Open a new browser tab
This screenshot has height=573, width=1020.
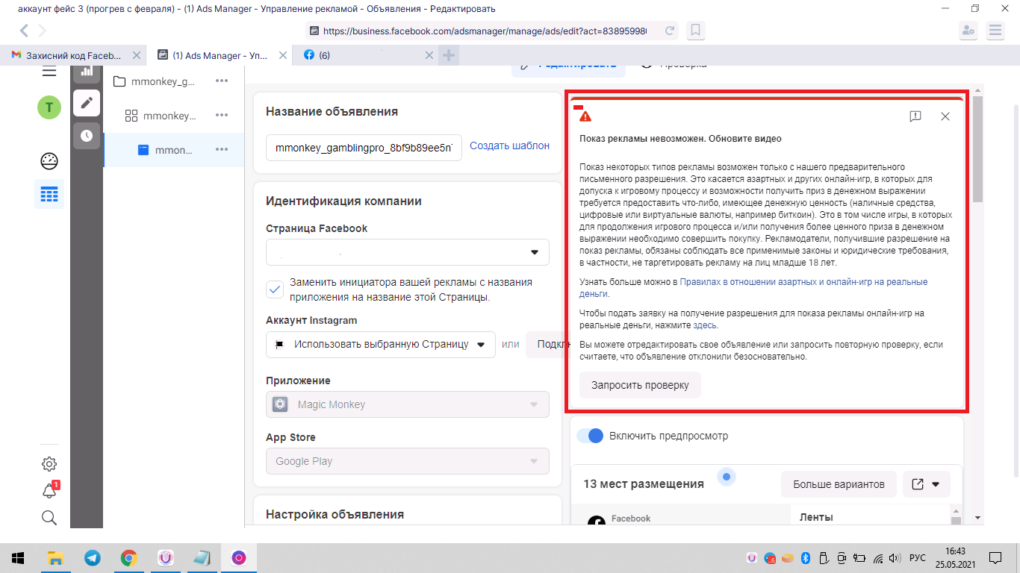(448, 55)
